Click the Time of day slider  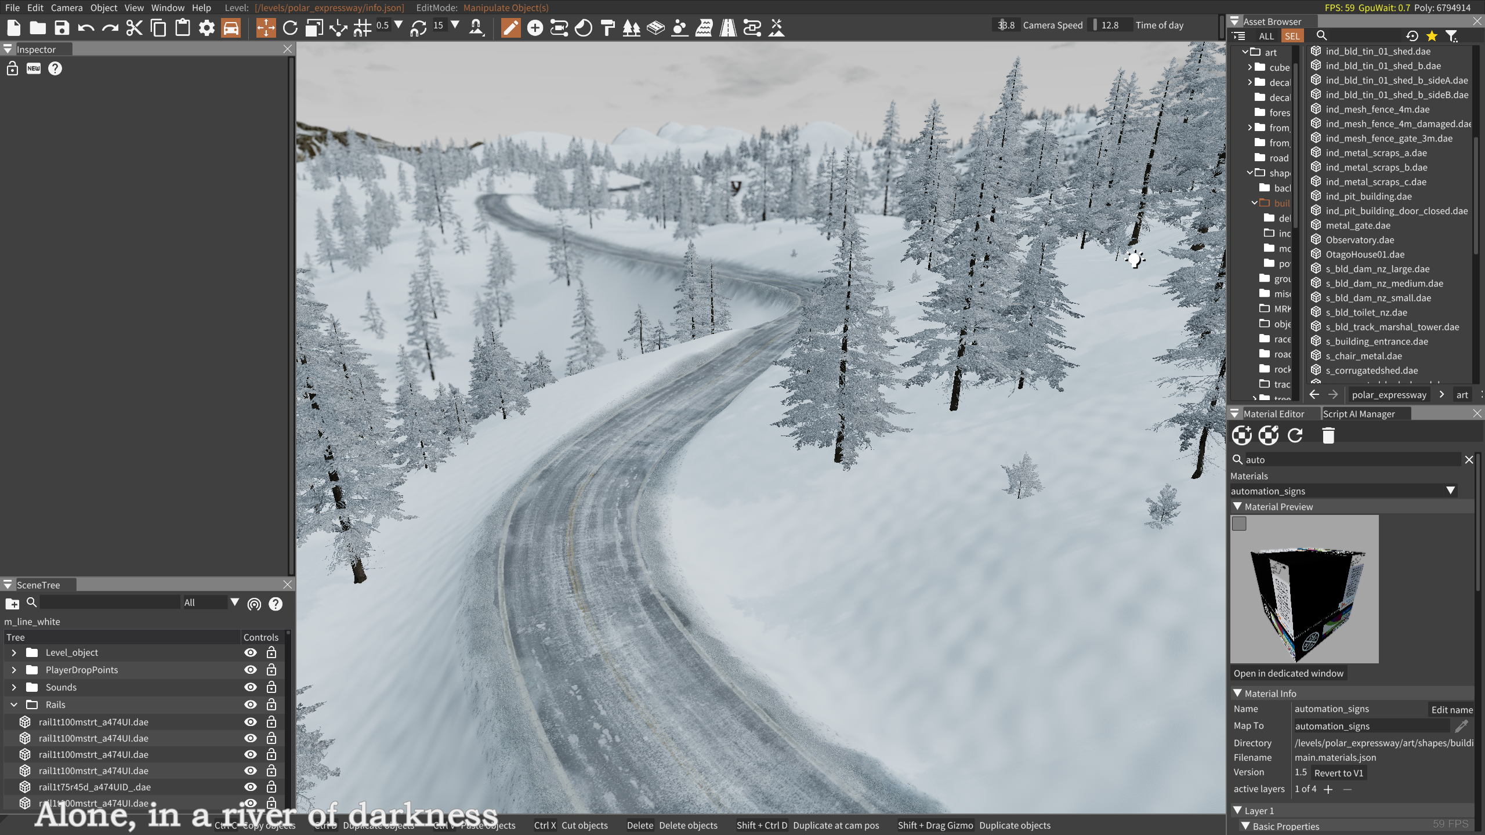click(x=1109, y=25)
